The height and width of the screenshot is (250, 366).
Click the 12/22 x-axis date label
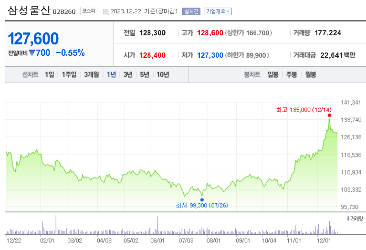click(x=14, y=240)
